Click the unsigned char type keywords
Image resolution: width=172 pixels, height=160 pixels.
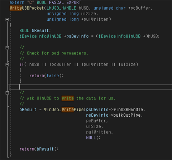point(110,8)
